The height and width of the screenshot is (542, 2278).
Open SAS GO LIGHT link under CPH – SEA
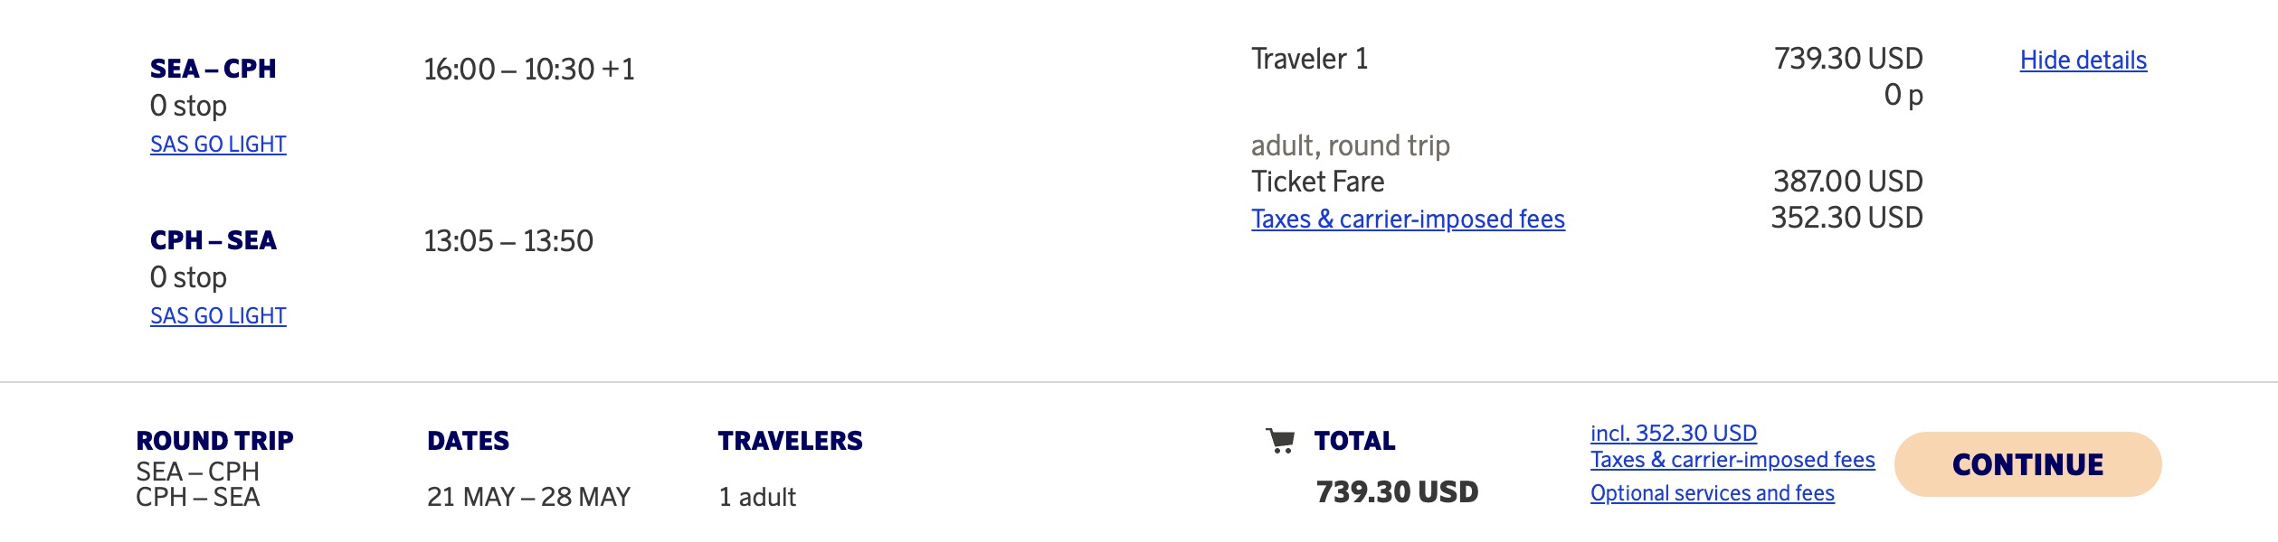pos(218,316)
